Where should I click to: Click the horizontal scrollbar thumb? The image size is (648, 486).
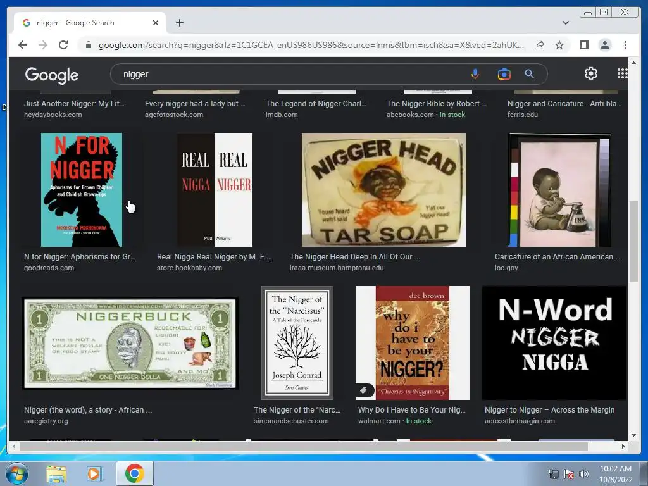(304, 446)
